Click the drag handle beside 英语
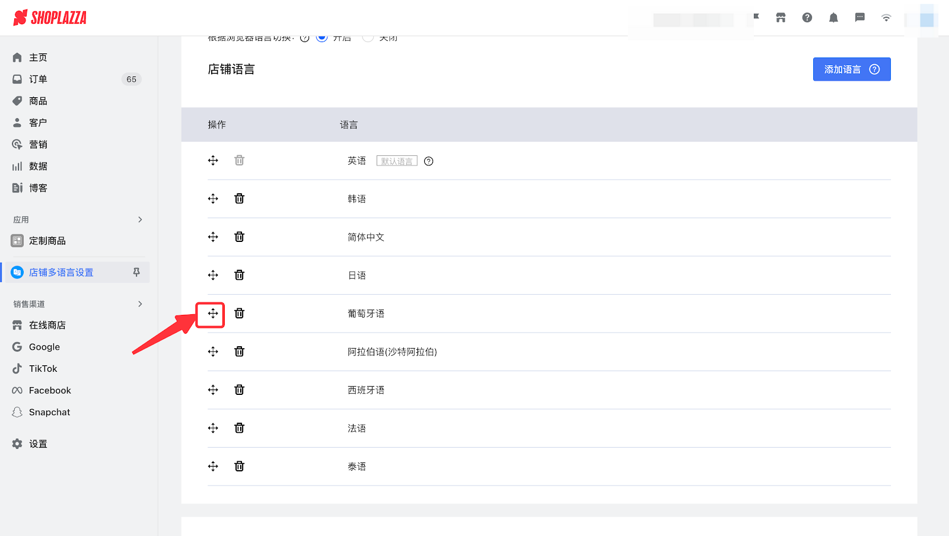 [x=212, y=160]
